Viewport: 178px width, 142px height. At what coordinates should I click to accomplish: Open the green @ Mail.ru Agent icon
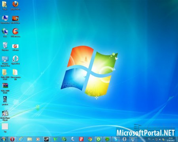pos(98,139)
